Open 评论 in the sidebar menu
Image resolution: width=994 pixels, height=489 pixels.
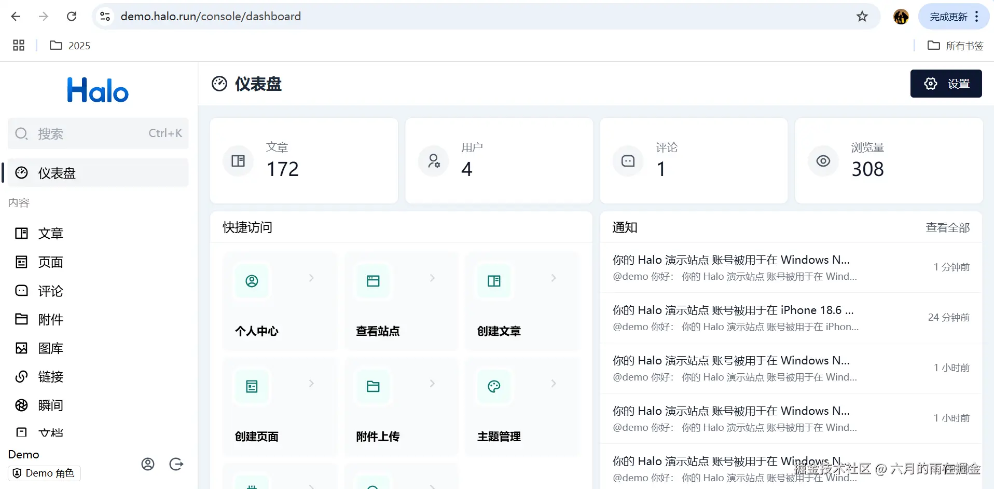(98, 291)
